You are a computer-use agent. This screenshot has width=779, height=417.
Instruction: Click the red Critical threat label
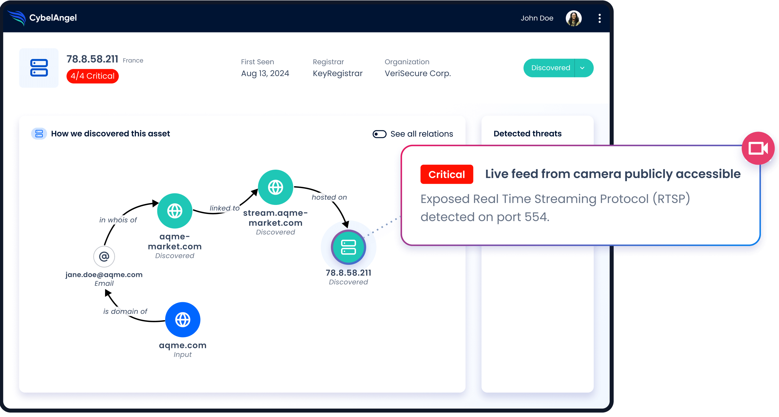[446, 174]
